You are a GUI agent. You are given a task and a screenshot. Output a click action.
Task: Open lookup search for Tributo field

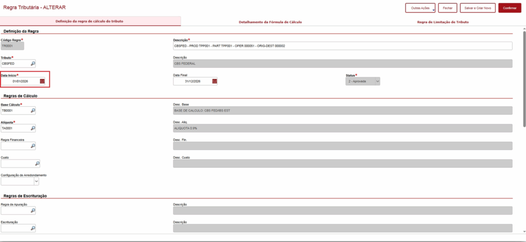(33, 63)
